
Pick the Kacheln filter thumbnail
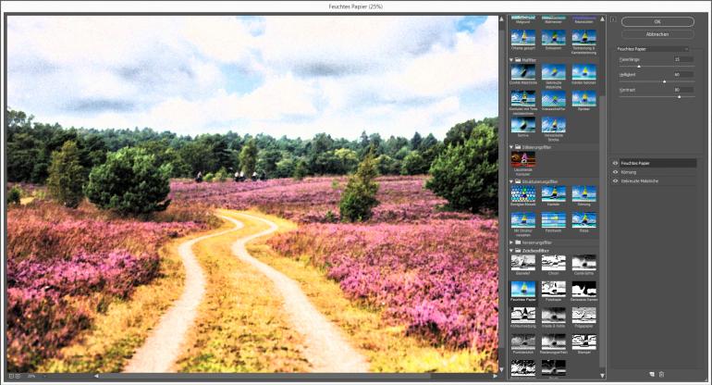(554, 193)
